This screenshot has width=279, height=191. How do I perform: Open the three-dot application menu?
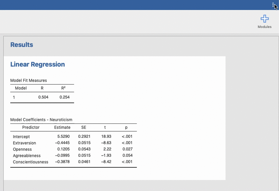pyautogui.click(x=273, y=5)
